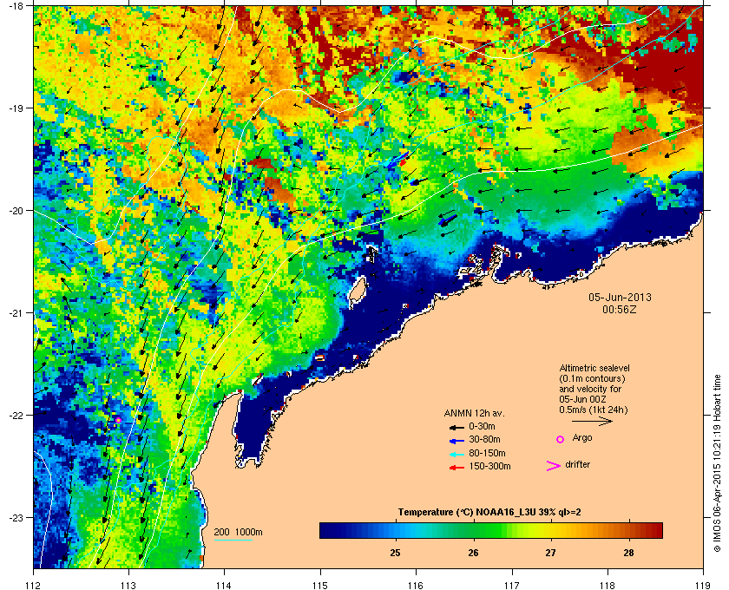Click the latitude axis label -21
Viewport: 729px width, 590px height.
pyautogui.click(x=15, y=313)
